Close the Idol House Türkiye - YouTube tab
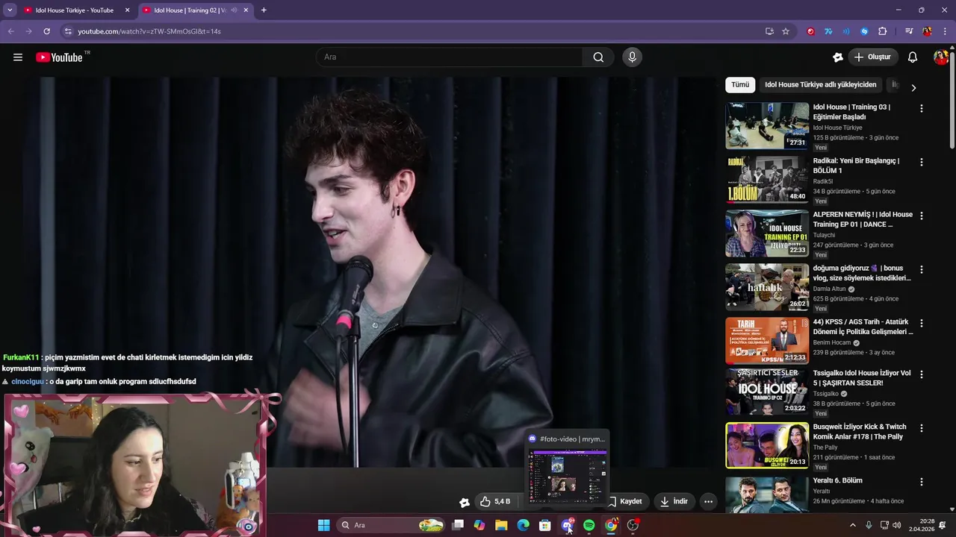956x537 pixels. point(127,10)
